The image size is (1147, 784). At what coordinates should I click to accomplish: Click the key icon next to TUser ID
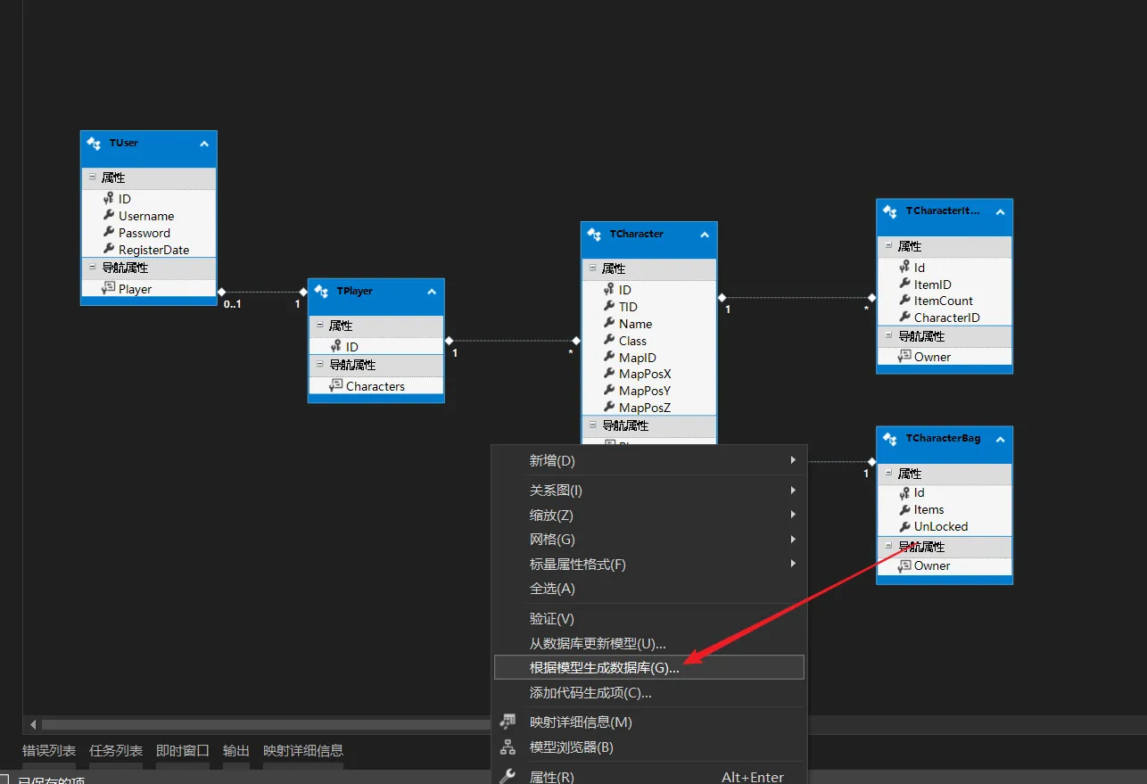pyautogui.click(x=108, y=199)
